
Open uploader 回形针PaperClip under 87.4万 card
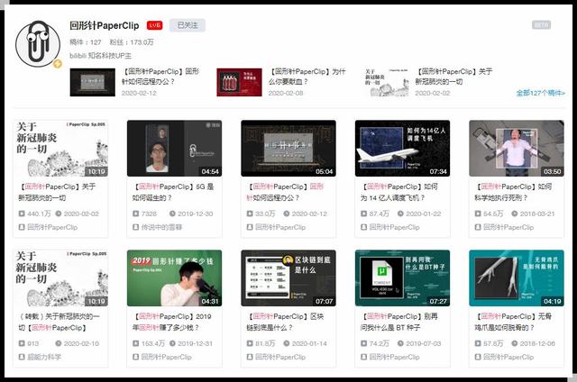click(395, 227)
